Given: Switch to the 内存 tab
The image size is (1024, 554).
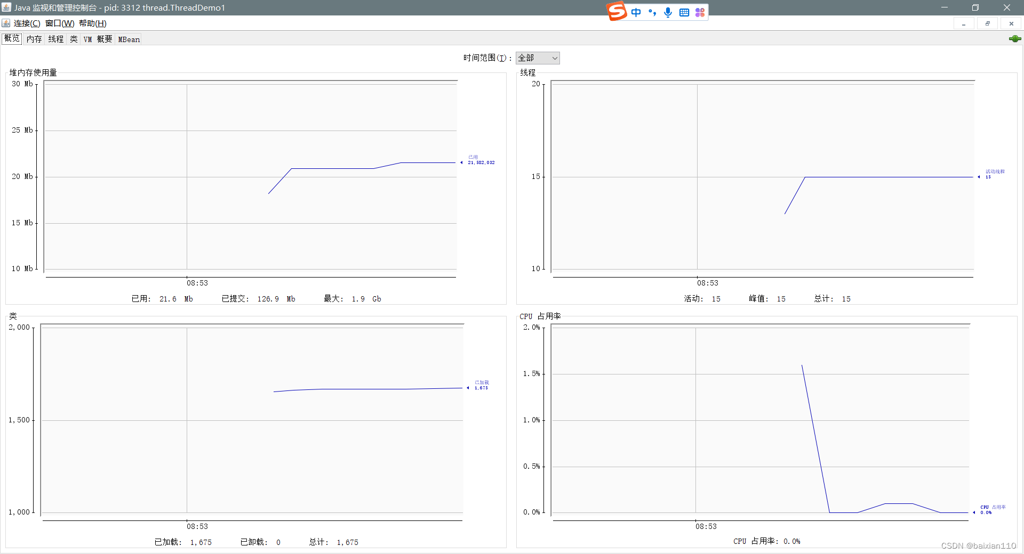Looking at the screenshot, I should [x=34, y=39].
